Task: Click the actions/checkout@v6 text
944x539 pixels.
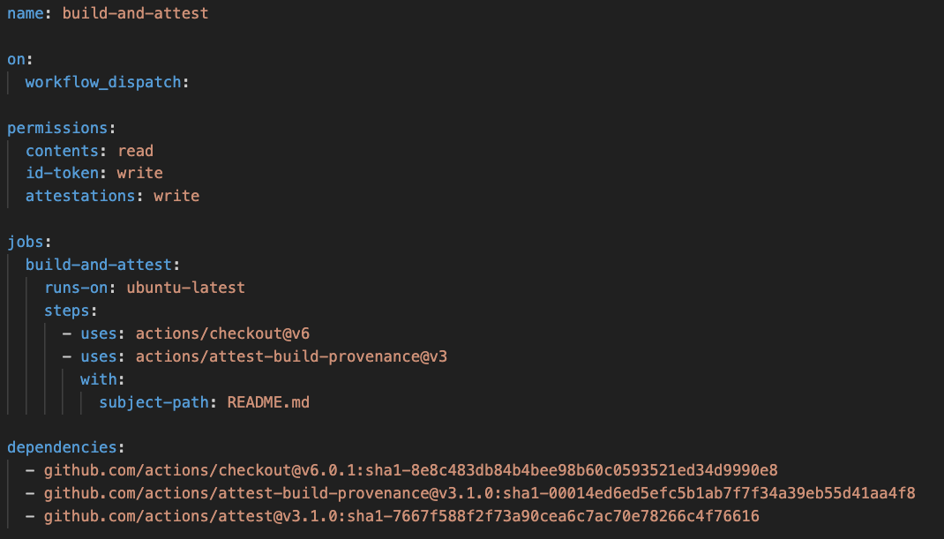Action: pos(222,333)
